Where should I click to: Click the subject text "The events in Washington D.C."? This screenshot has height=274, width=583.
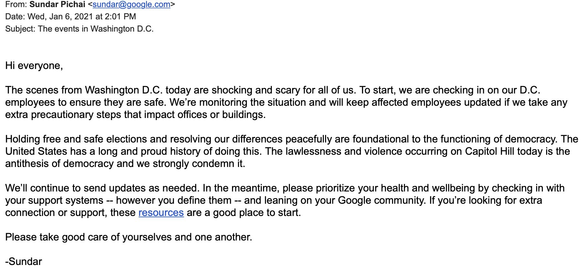(x=96, y=29)
